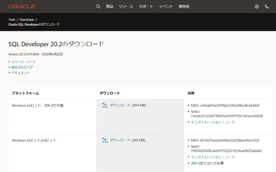The width and height of the screenshot is (276, 172).
Task: Click the phone contact icon
Action: (267, 6)
